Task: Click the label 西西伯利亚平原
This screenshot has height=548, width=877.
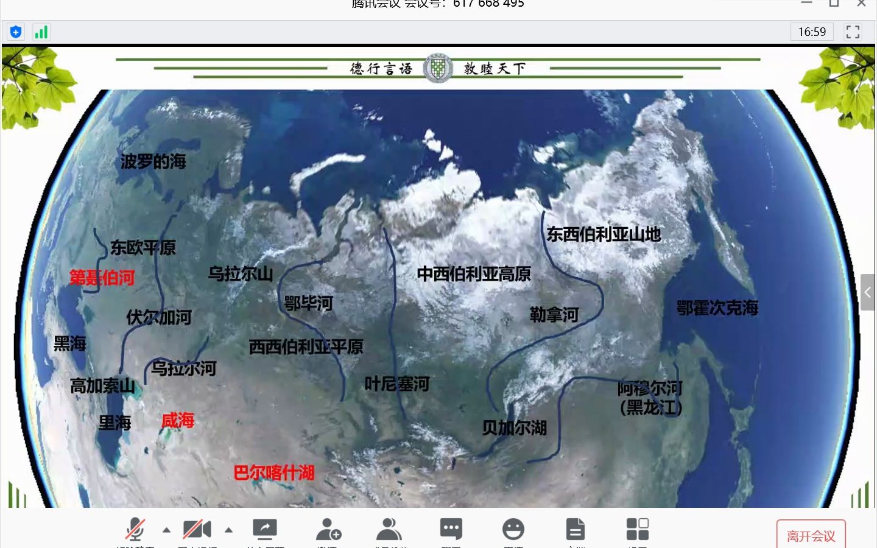Action: click(306, 347)
